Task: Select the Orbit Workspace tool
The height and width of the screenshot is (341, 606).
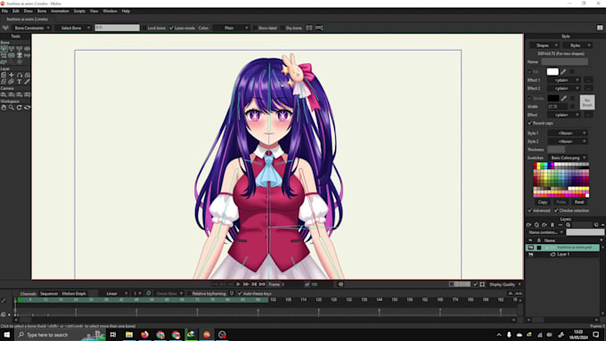Action: pyautogui.click(x=27, y=108)
